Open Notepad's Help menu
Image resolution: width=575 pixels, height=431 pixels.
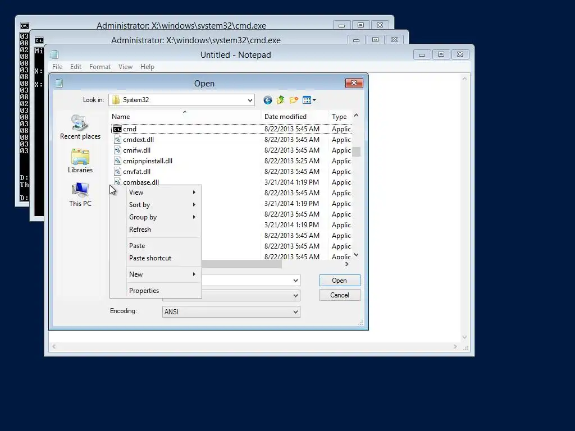pyautogui.click(x=147, y=67)
